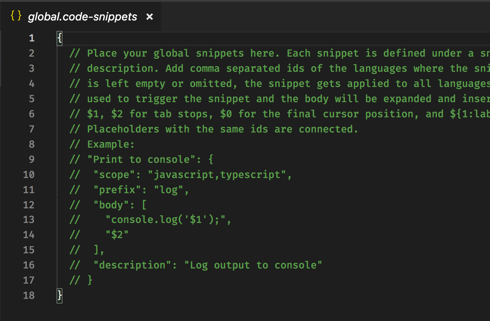Click line number 1 gutter
490x321 pixels.
[31, 38]
